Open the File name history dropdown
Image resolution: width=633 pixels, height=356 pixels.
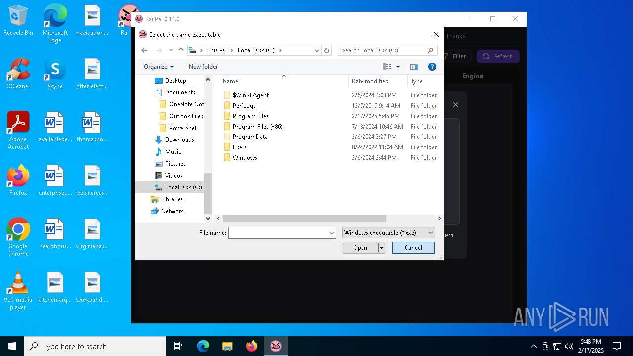[332, 233]
